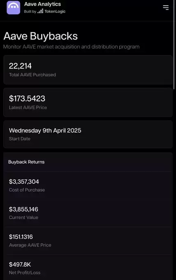
Task: Click the Start Date label
Action: [20, 139]
